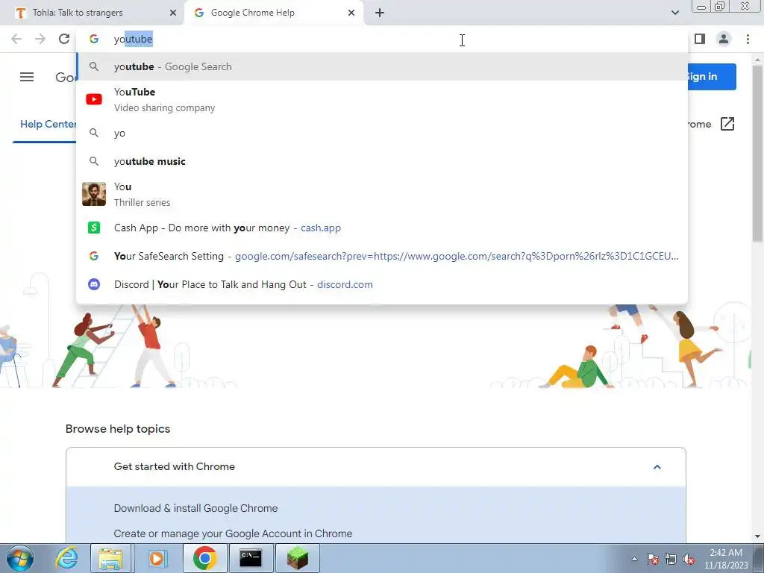Open Download & install Google Chrome link
The image size is (764, 573).
pos(196,508)
